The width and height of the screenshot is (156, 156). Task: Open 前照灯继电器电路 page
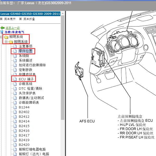pos(32,149)
